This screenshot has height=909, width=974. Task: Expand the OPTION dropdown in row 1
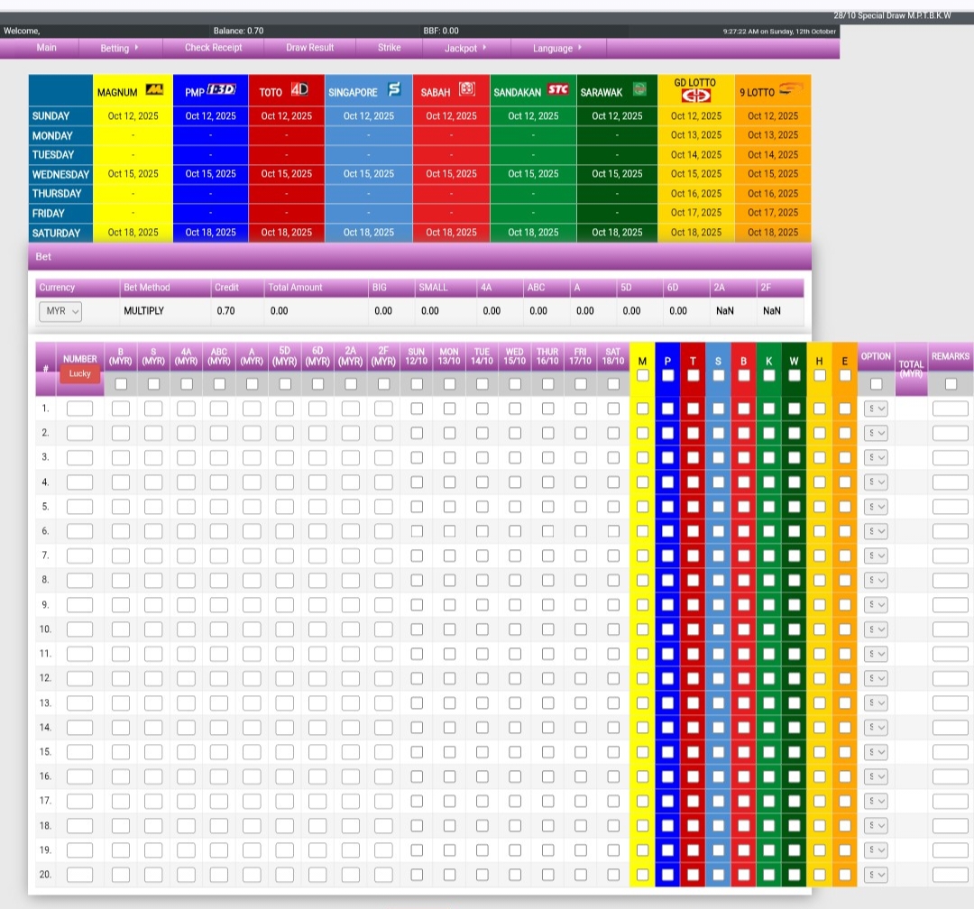click(876, 409)
